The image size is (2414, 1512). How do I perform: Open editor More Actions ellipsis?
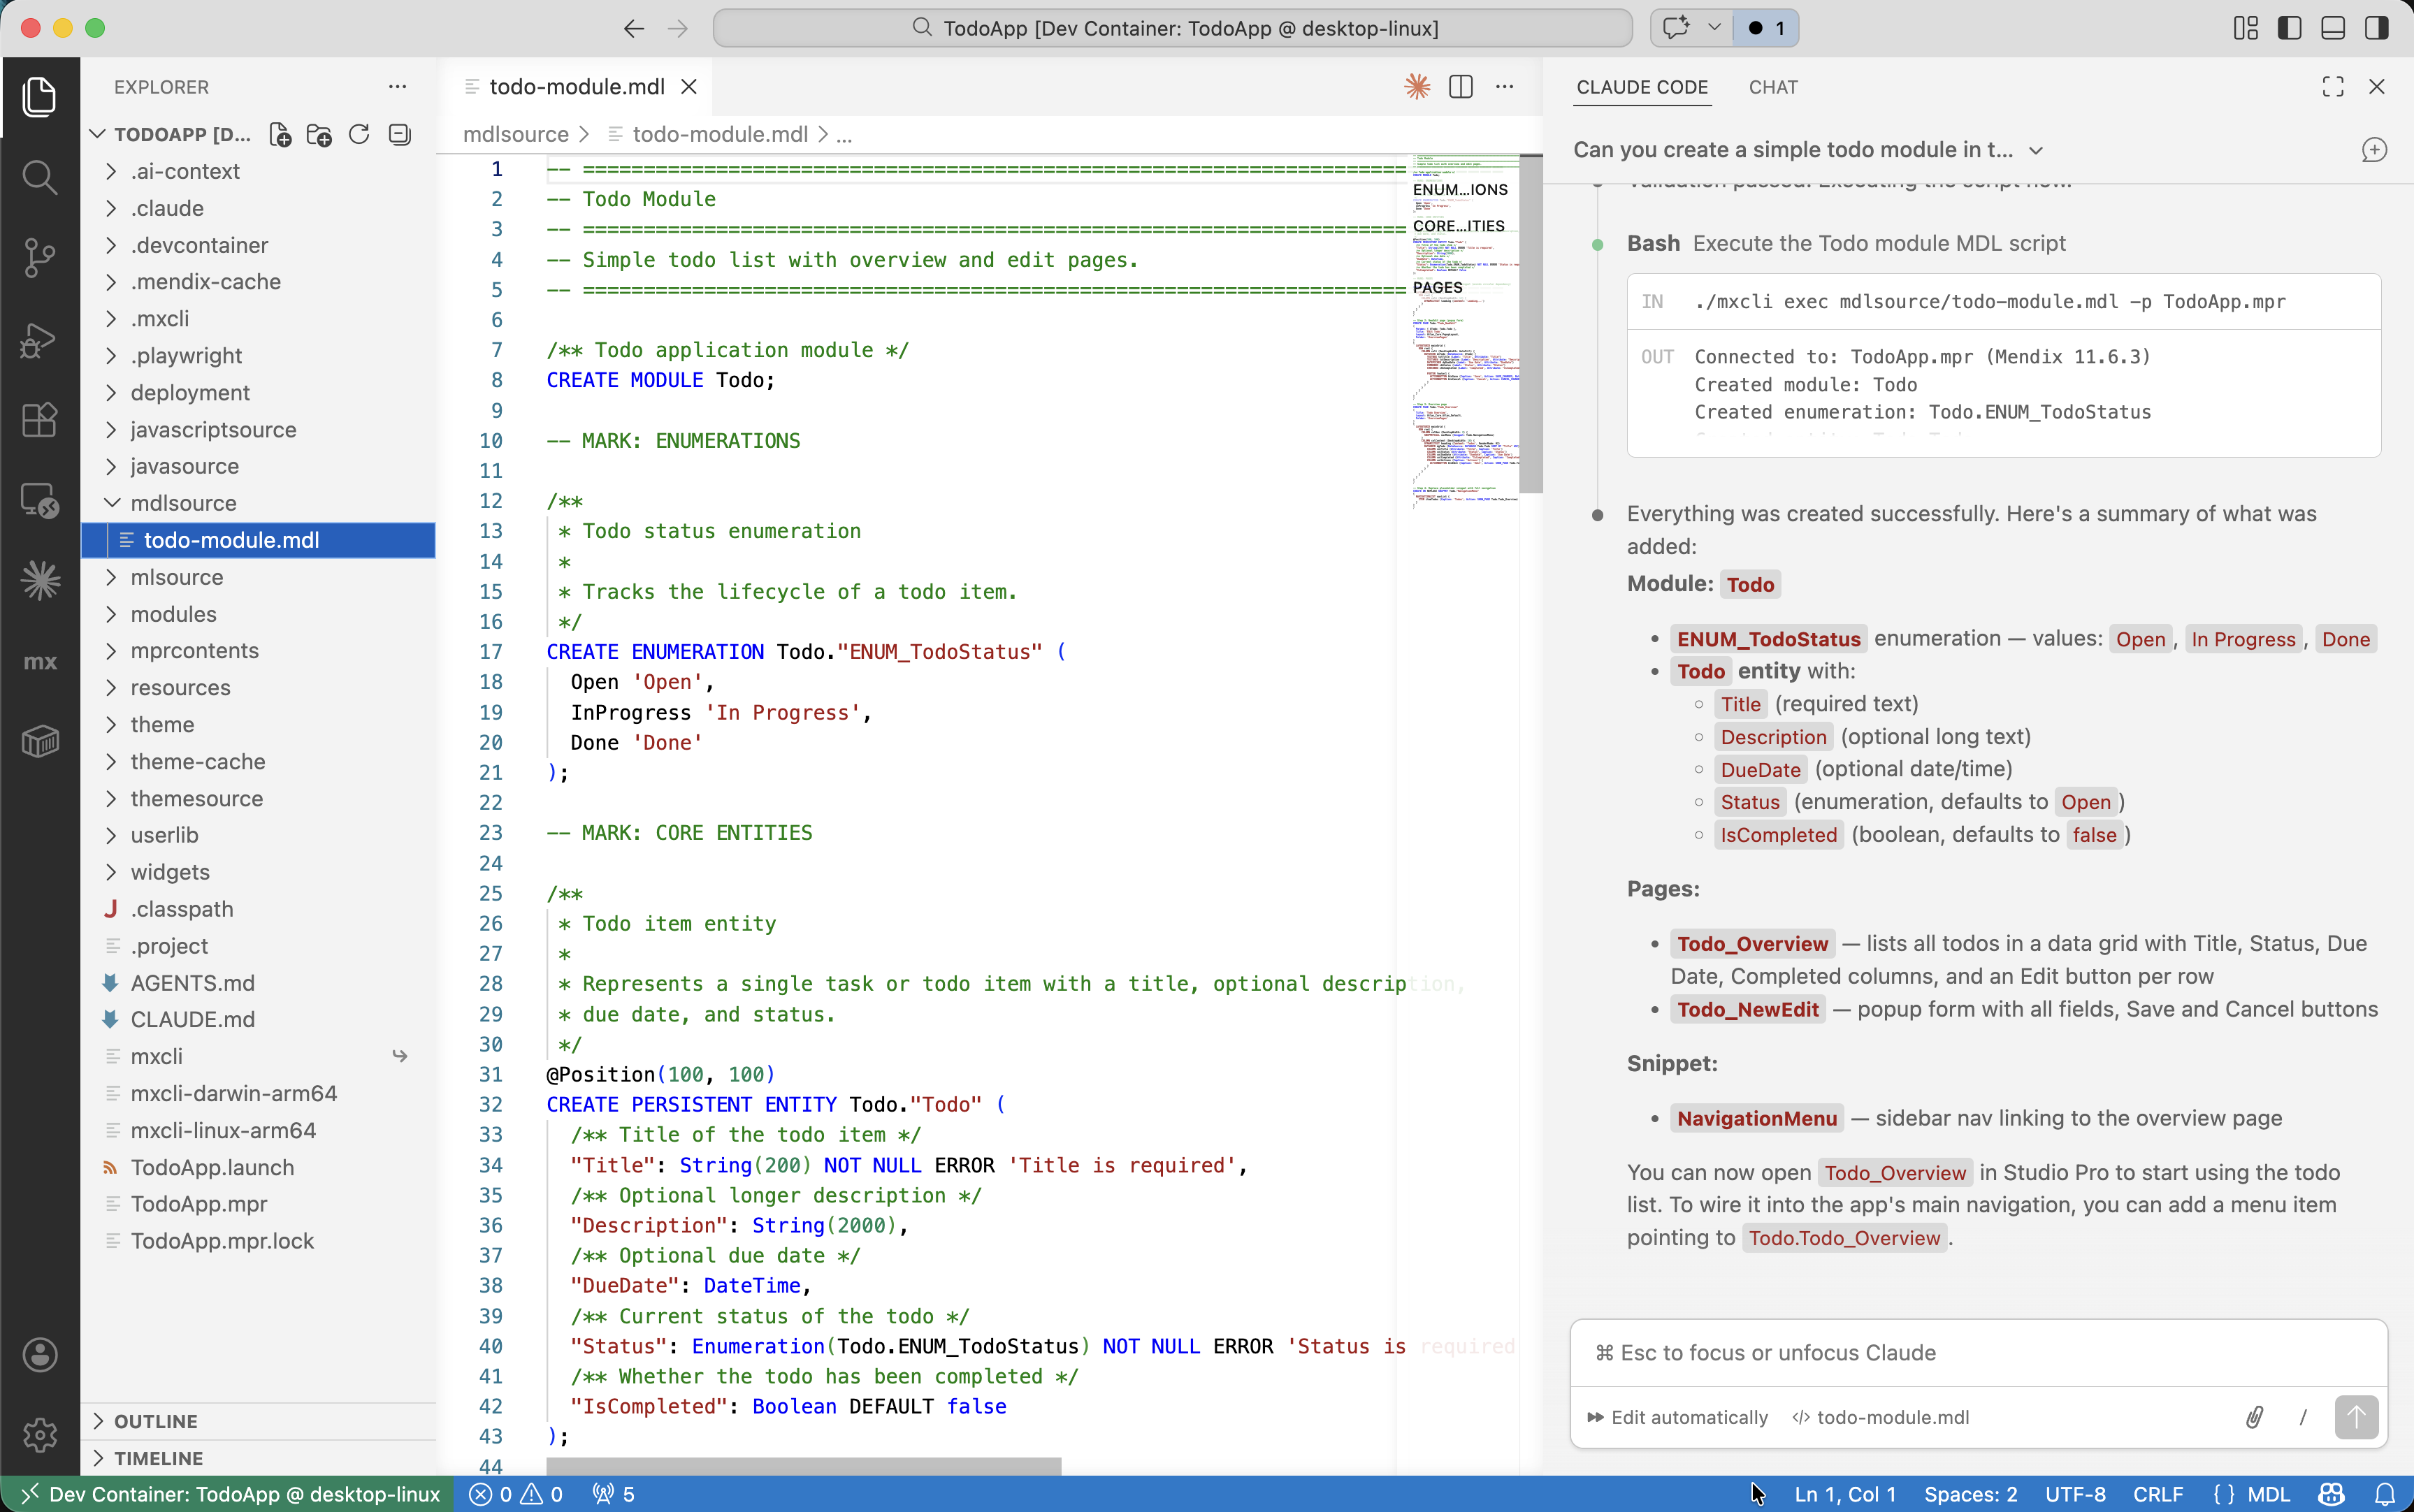pyautogui.click(x=1504, y=87)
